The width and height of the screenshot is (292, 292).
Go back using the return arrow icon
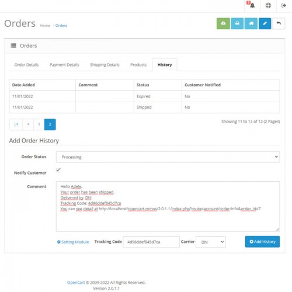pyautogui.click(x=279, y=23)
